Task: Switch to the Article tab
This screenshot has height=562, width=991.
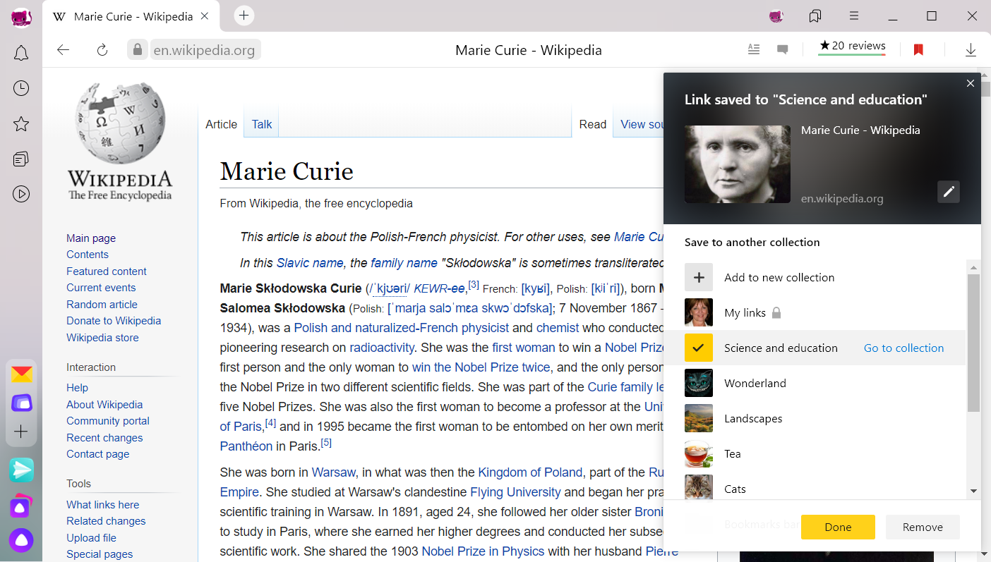Action: coord(221,124)
